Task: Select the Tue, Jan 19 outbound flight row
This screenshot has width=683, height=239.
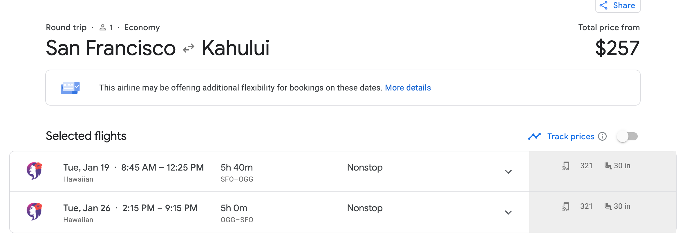Action: [261, 172]
